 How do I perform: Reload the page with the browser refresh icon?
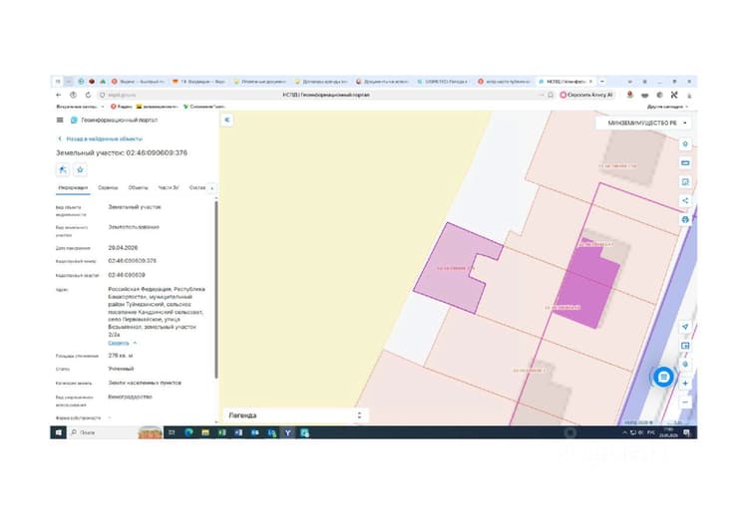click(88, 95)
